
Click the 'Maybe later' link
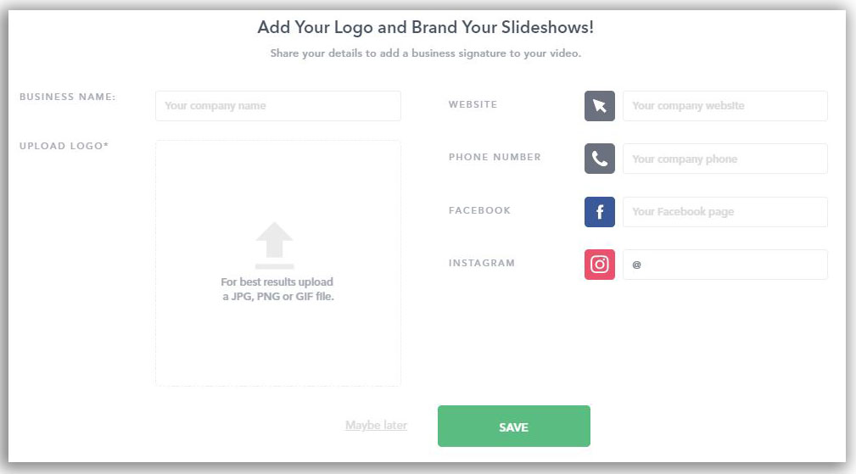[376, 425]
